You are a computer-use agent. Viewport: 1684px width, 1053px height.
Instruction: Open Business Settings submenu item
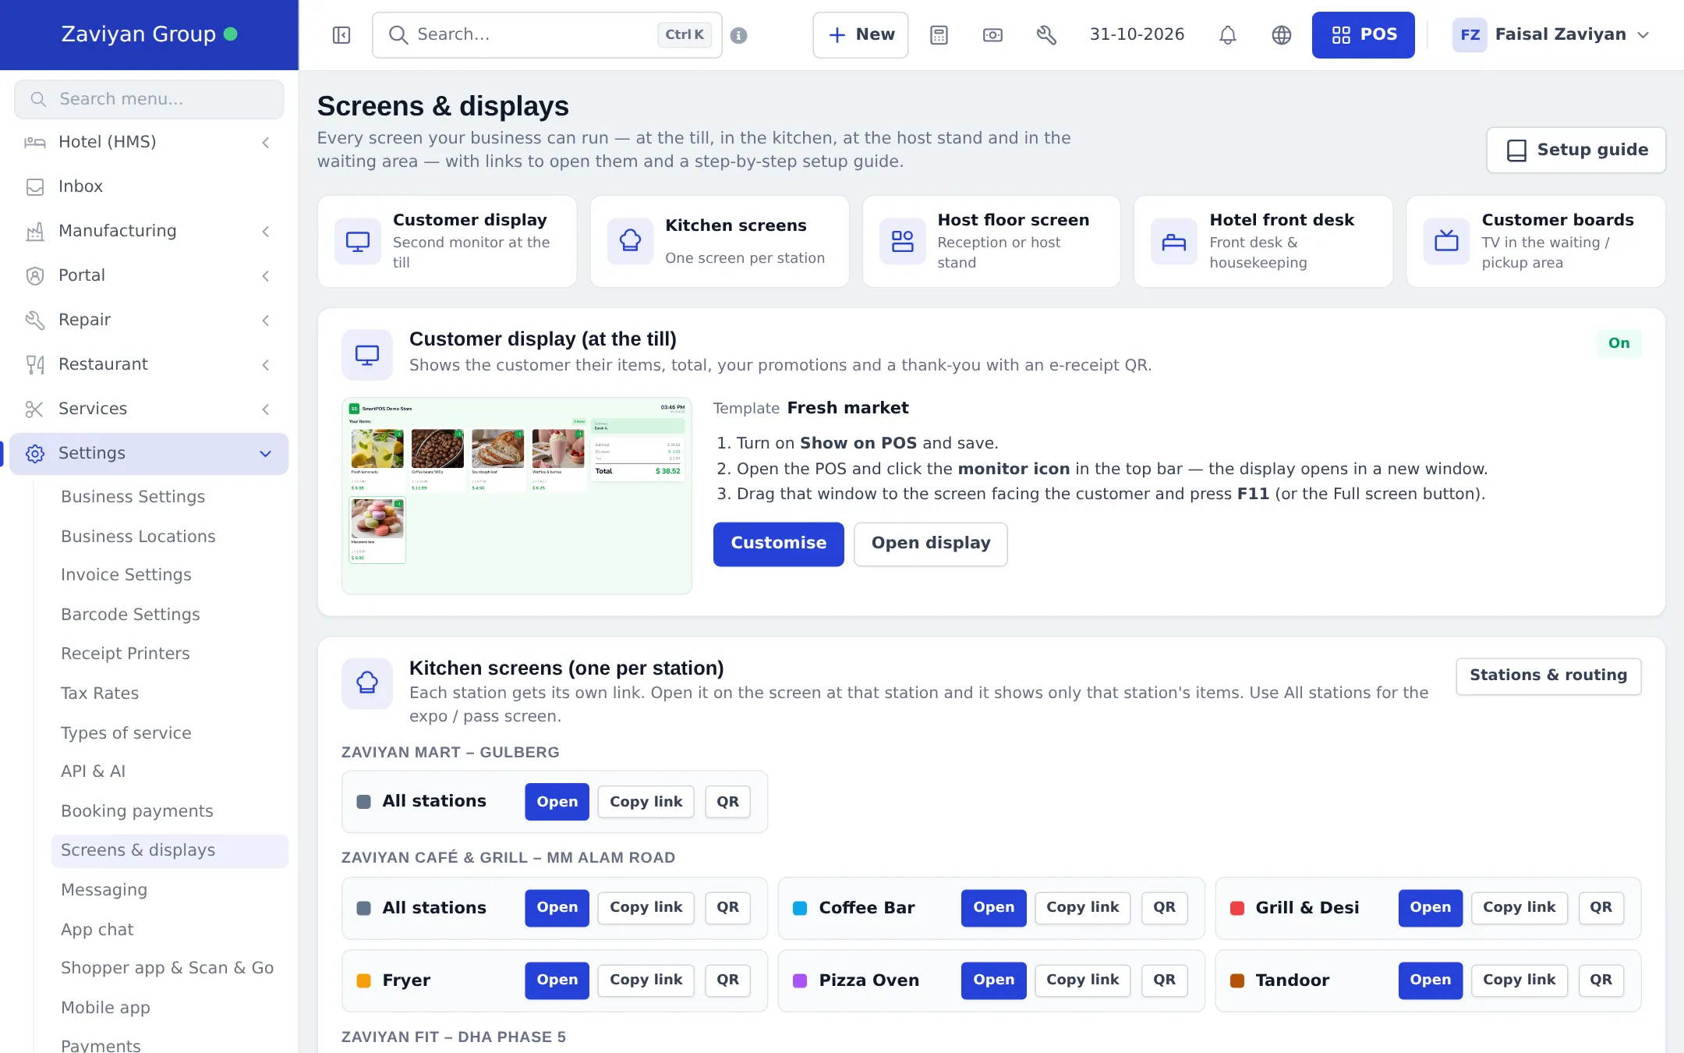coord(133,497)
